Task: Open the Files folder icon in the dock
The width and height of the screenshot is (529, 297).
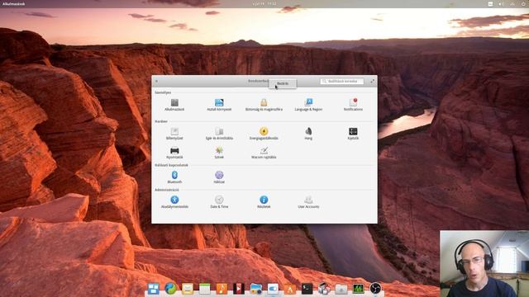Action: (x=341, y=289)
